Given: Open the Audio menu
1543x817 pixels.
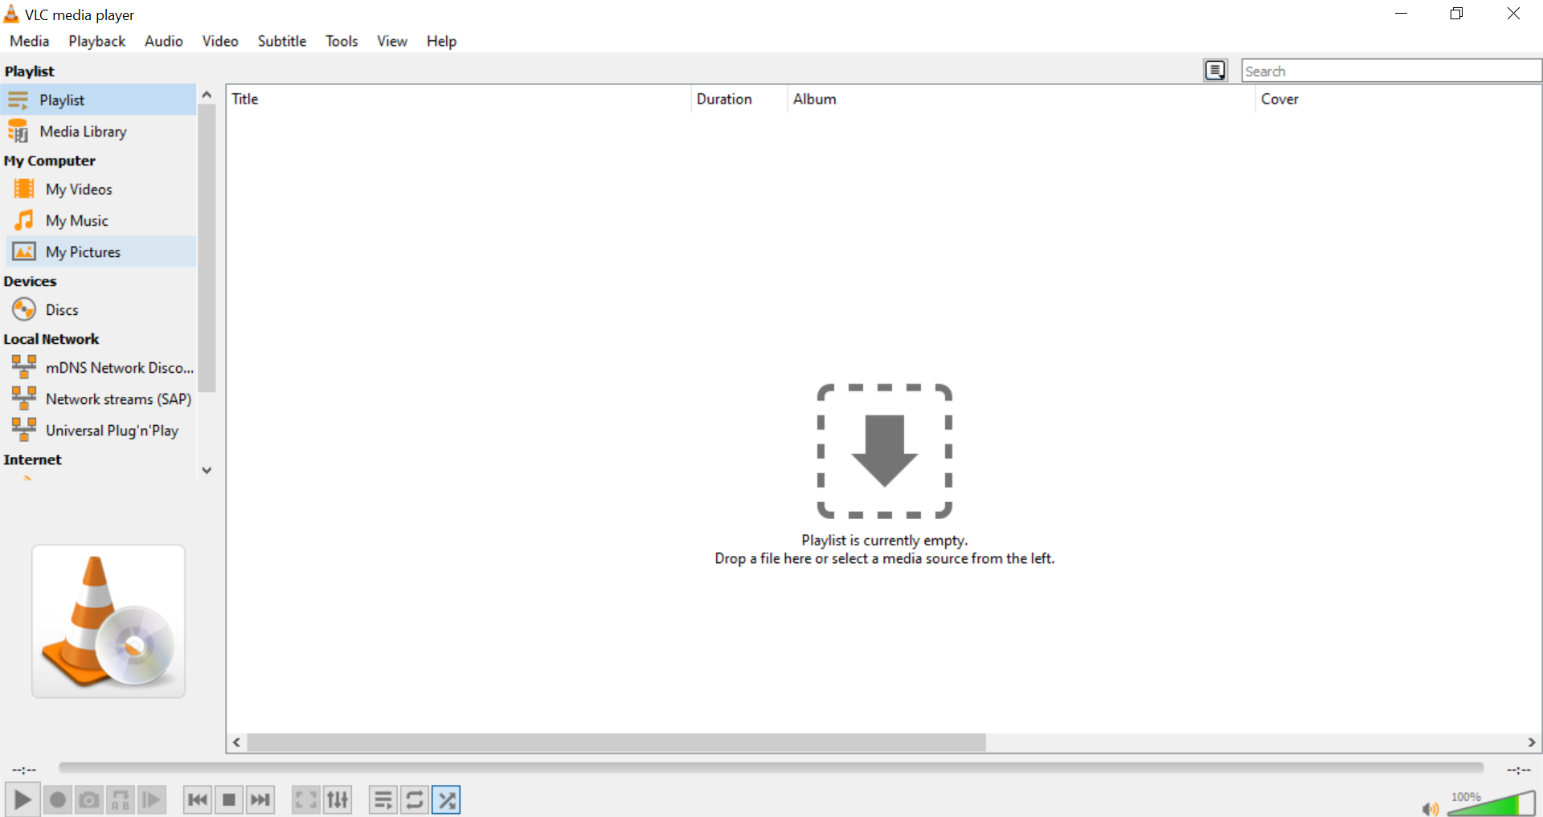Looking at the screenshot, I should tap(164, 41).
